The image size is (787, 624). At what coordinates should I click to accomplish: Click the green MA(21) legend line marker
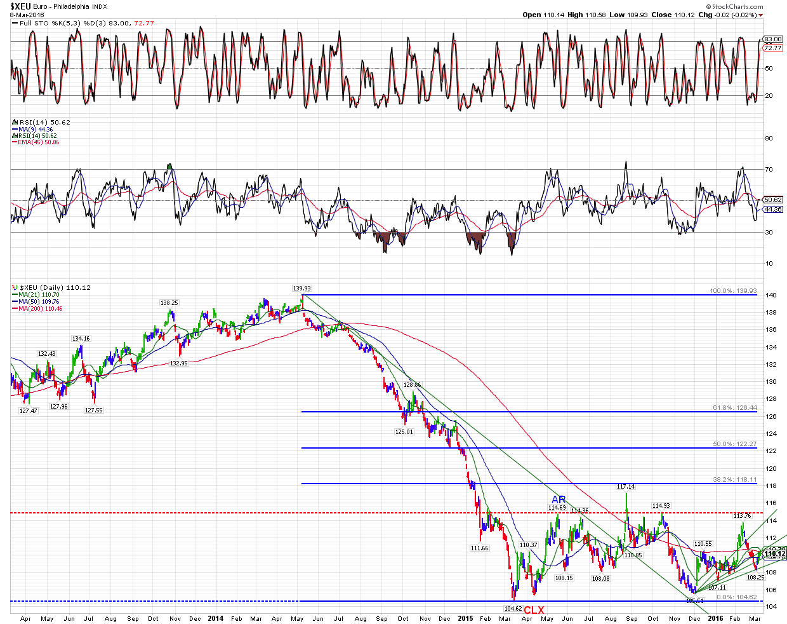click(x=15, y=295)
